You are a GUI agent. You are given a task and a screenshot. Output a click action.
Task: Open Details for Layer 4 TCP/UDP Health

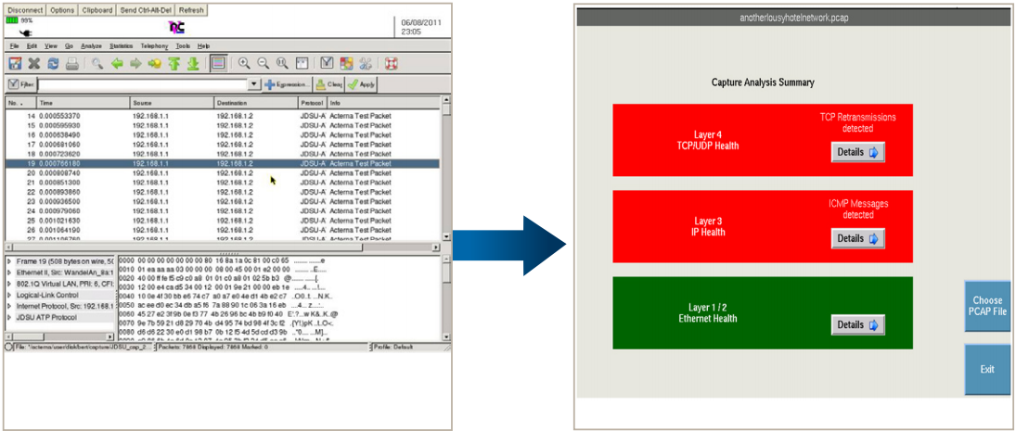(858, 152)
